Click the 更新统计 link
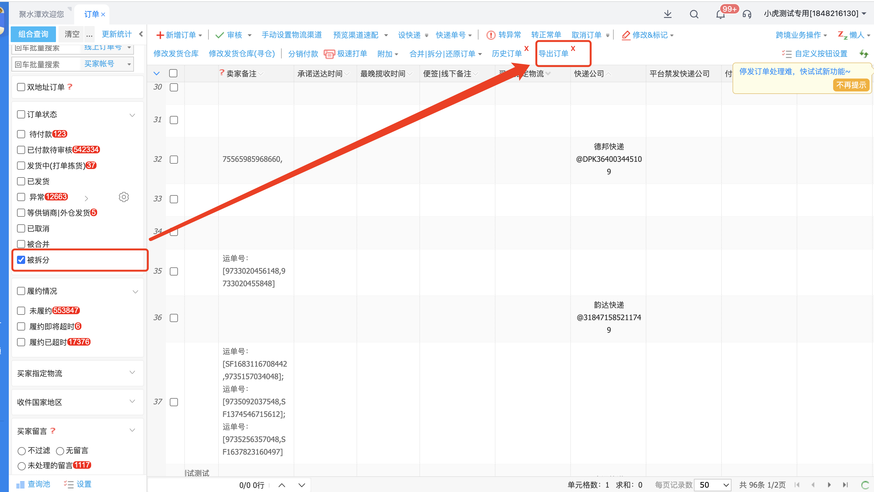This screenshot has height=492, width=874. (117, 34)
